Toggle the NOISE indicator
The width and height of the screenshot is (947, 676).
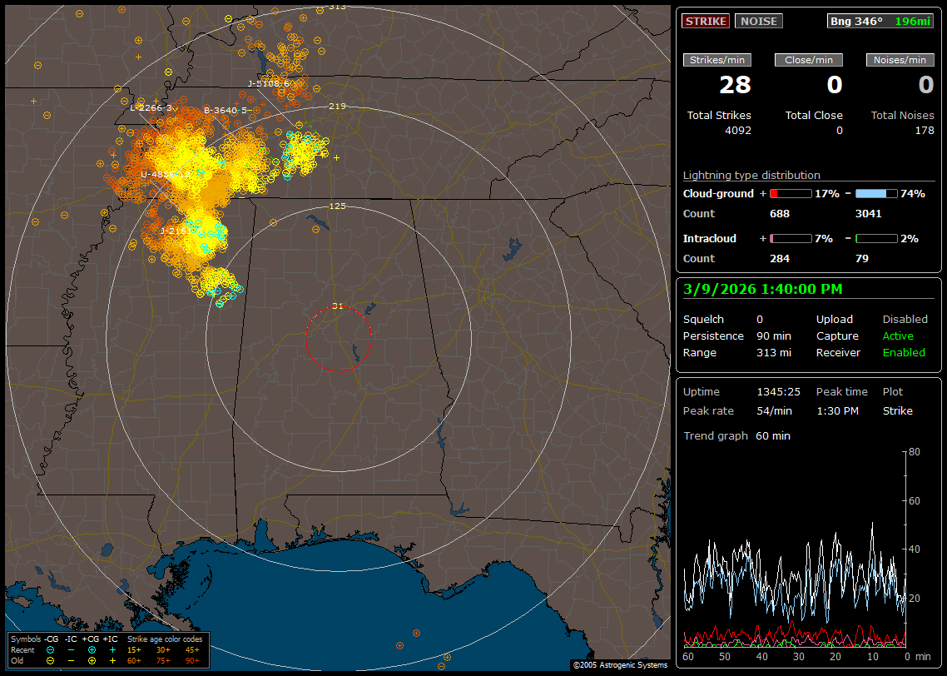pyautogui.click(x=758, y=21)
